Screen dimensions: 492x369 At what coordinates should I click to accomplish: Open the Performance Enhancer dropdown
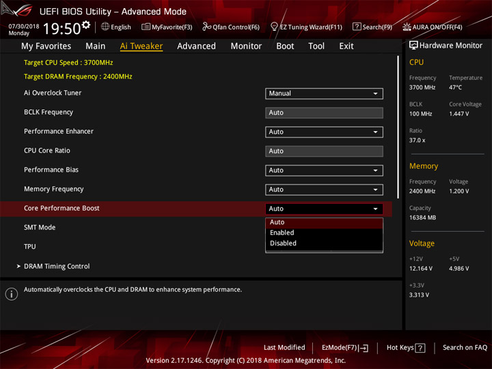coord(324,132)
